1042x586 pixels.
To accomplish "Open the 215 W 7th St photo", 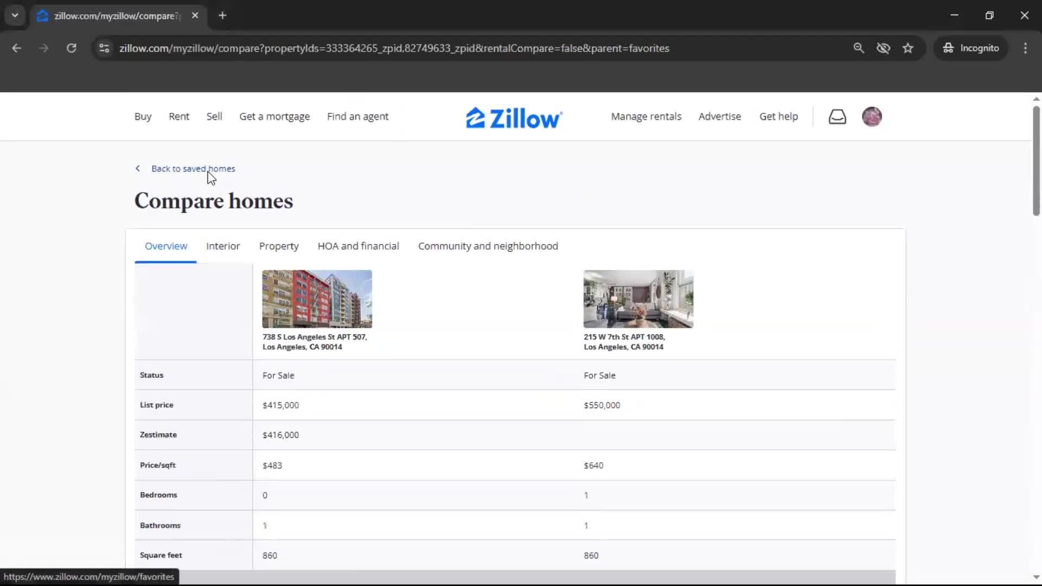I will [638, 299].
